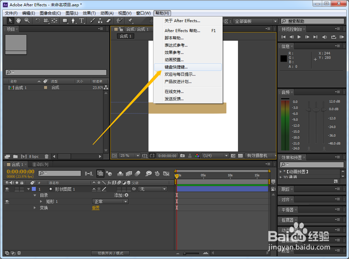Screen dimensions: 349x259
Task: Hide the shape layer 1 visibility eye
Action: 7,189
